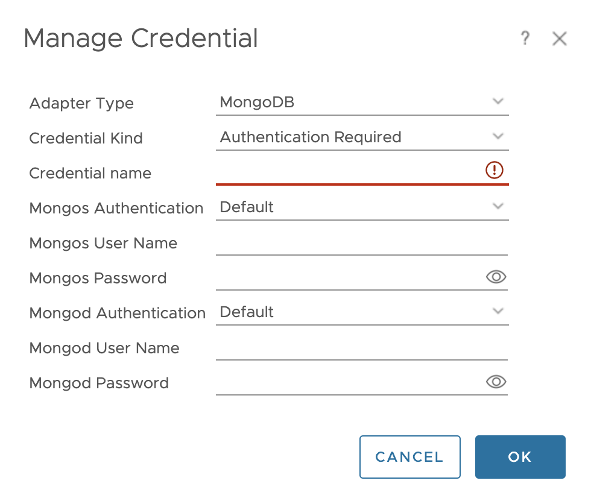Click the Mongod User Name field
Image resolution: width=591 pixels, height=498 pixels.
coord(362,348)
